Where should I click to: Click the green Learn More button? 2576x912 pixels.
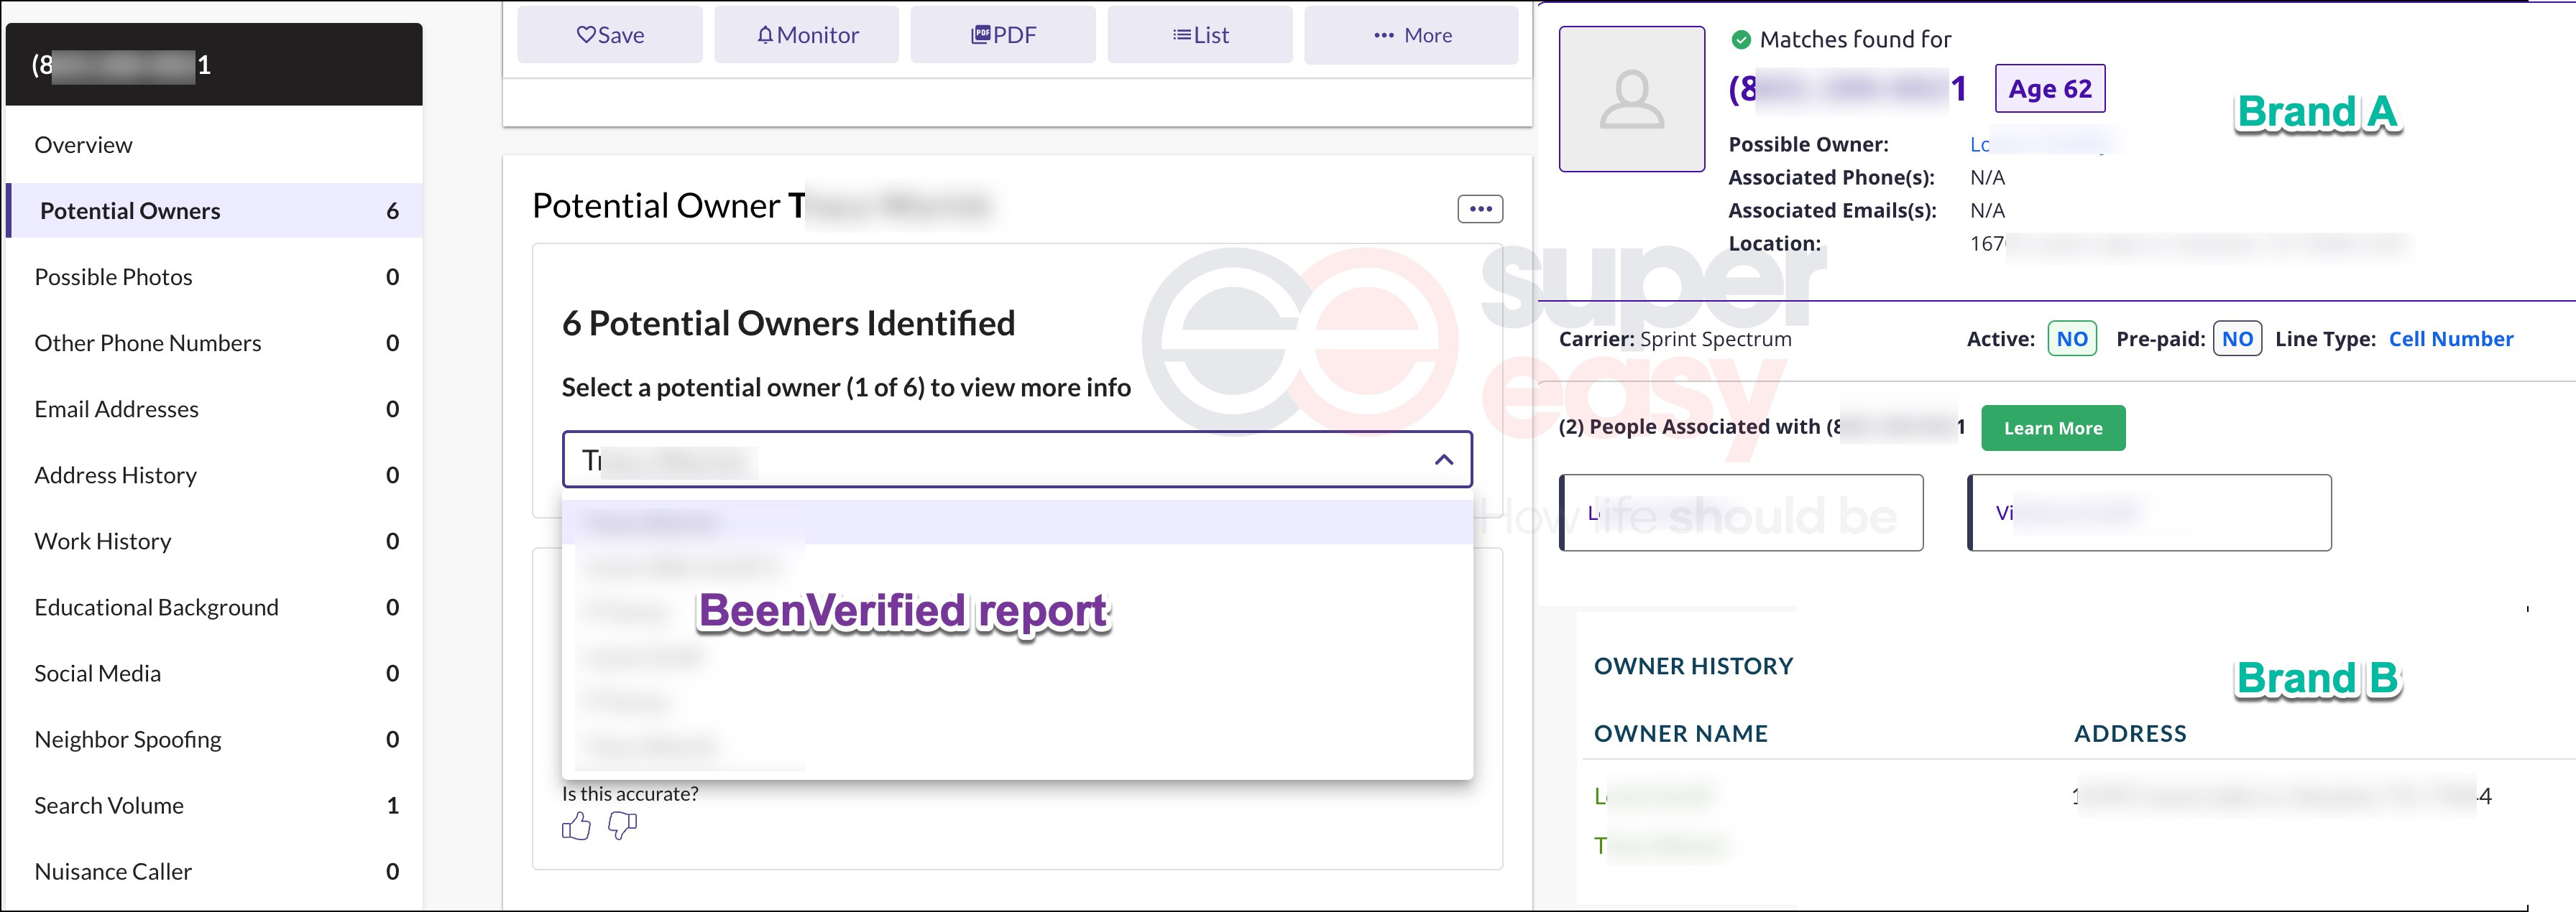pos(2052,427)
